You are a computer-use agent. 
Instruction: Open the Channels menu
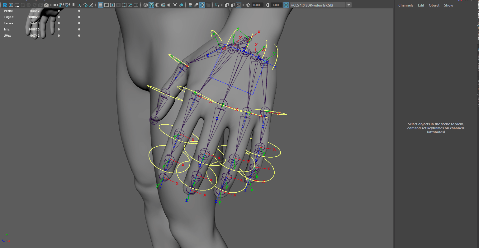tap(406, 5)
